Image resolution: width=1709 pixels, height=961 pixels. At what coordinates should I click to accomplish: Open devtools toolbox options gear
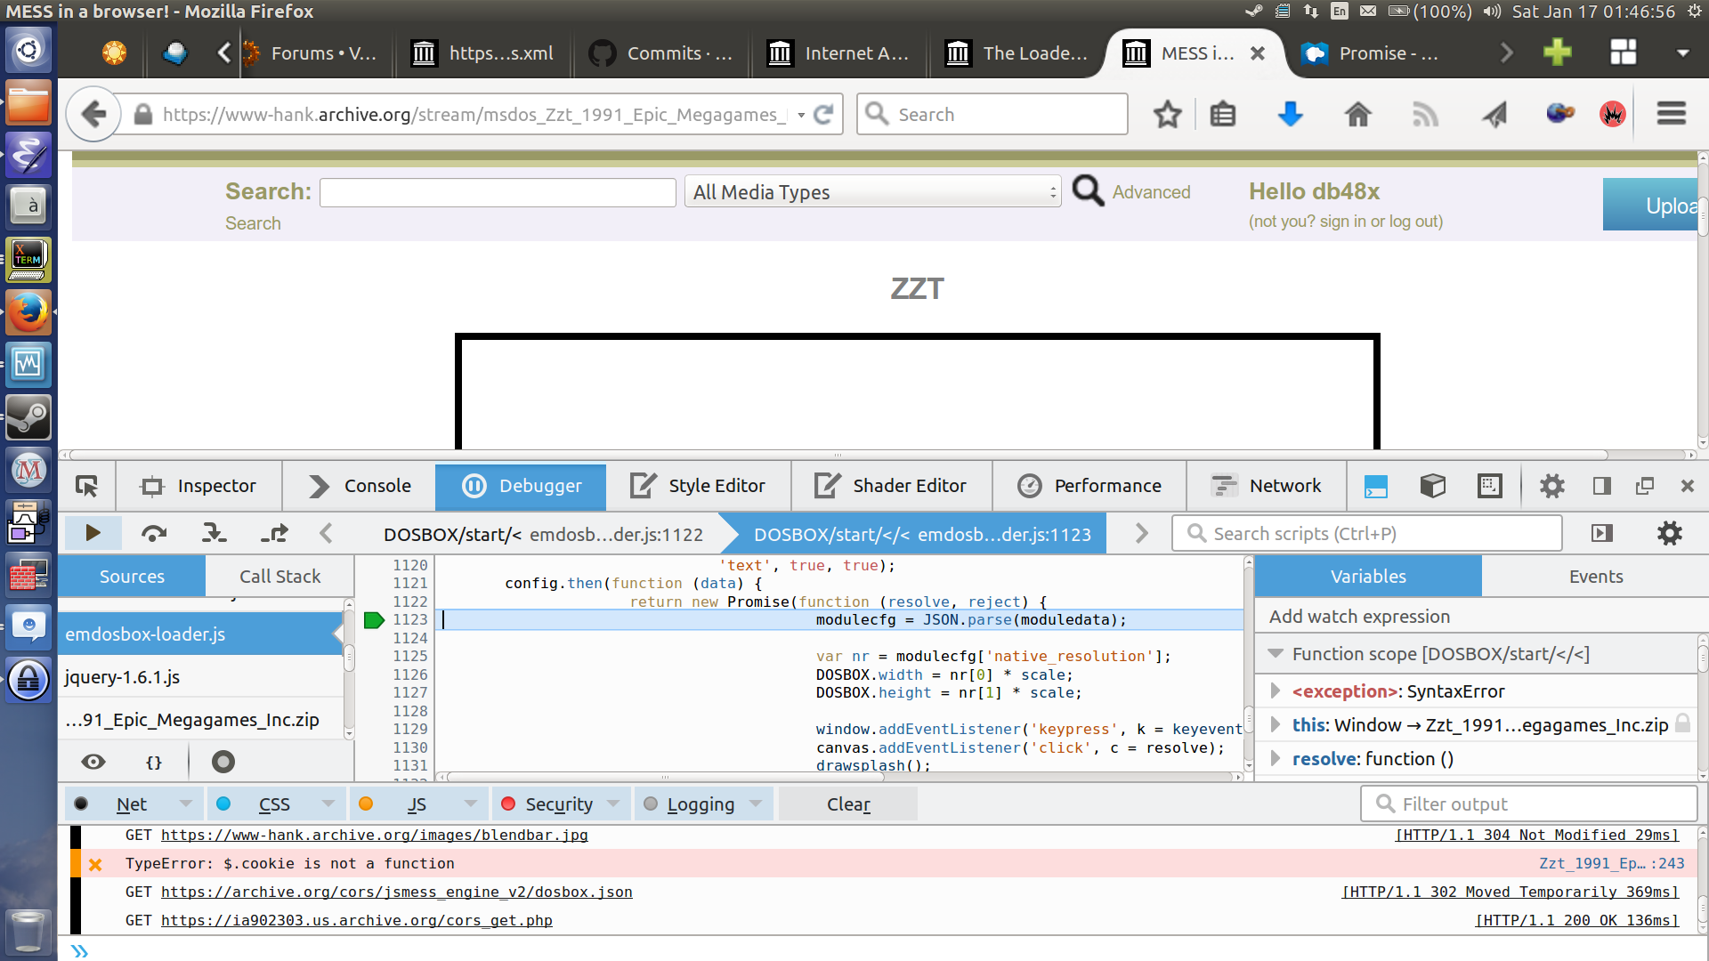tap(1551, 486)
